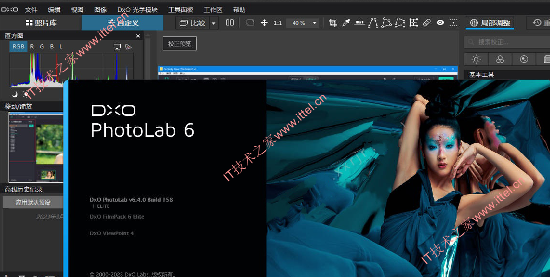The image size is (550, 277).
Task: Click in the 搜索校正 search field
Action: pyautogui.click(x=507, y=42)
